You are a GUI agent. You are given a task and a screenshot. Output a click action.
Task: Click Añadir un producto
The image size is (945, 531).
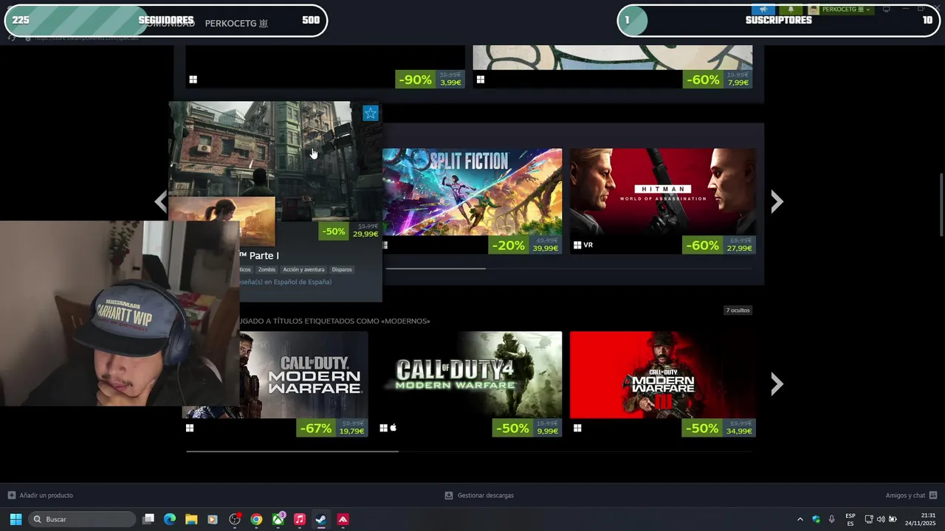tap(46, 496)
